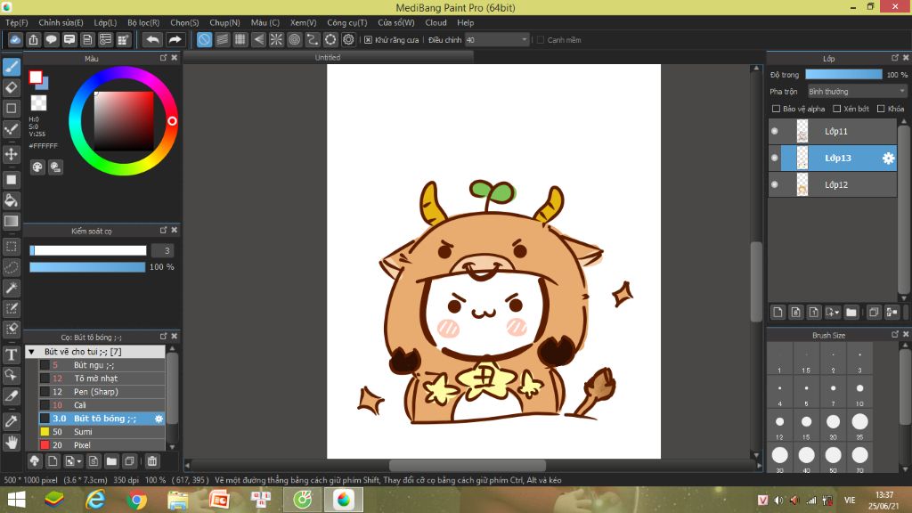Enable the parallel lines snap guide
The width and height of the screenshot is (912, 513).
tap(222, 39)
